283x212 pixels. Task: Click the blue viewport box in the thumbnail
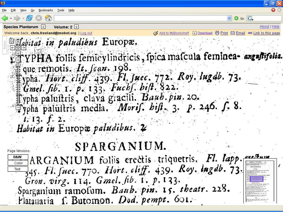coord(256,179)
